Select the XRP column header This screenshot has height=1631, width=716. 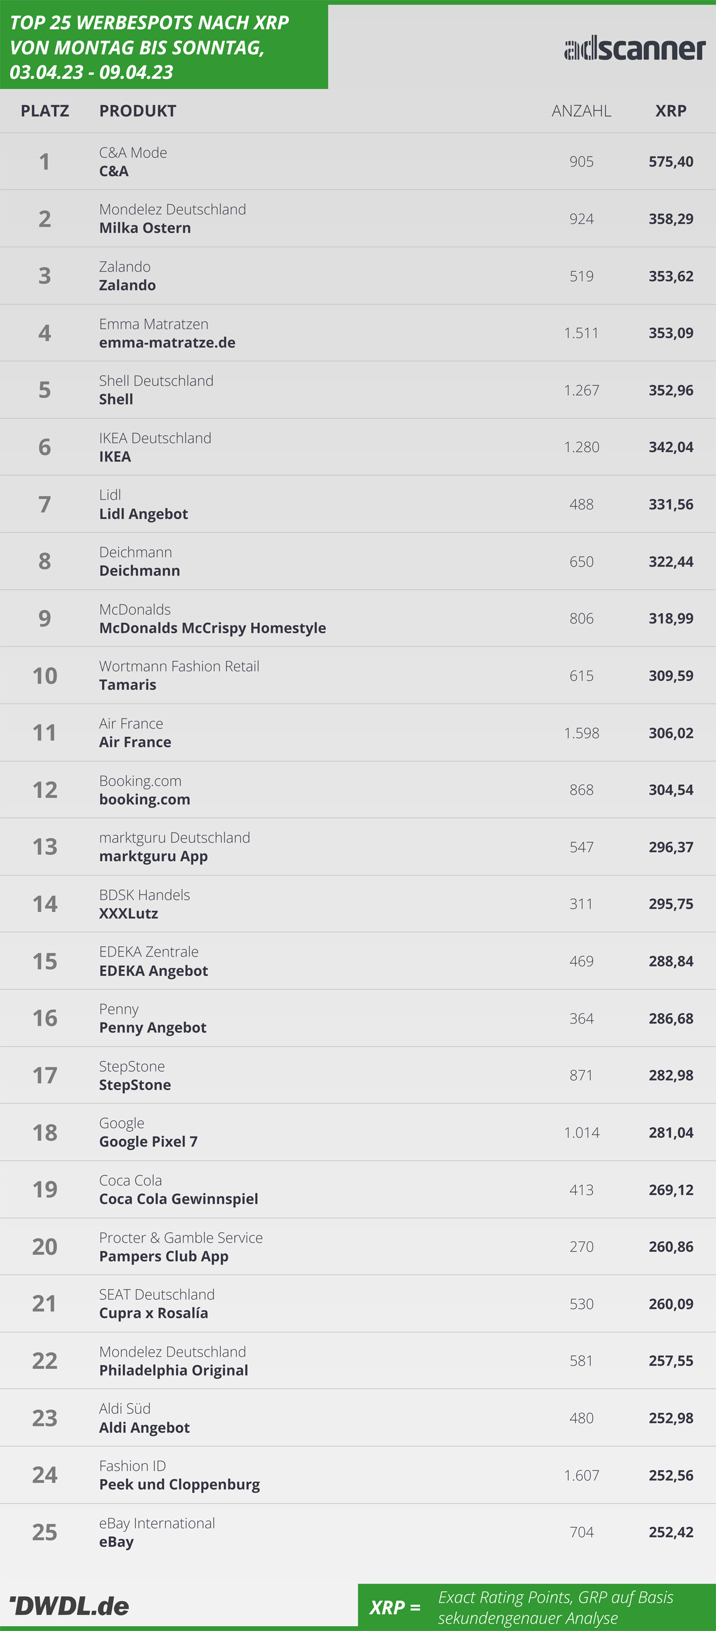(671, 111)
